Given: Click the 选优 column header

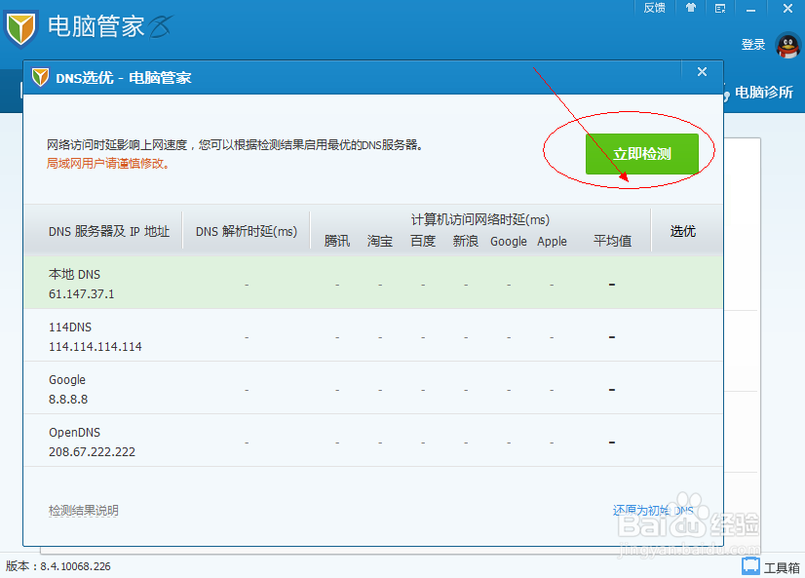Looking at the screenshot, I should tap(683, 232).
